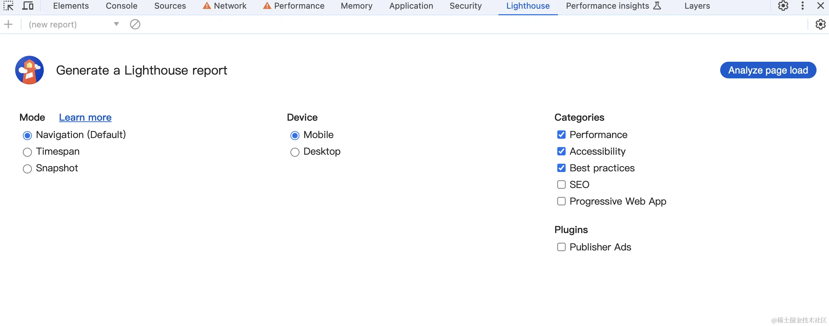The height and width of the screenshot is (326, 829).
Task: Switch to the Console tab
Action: (x=122, y=6)
